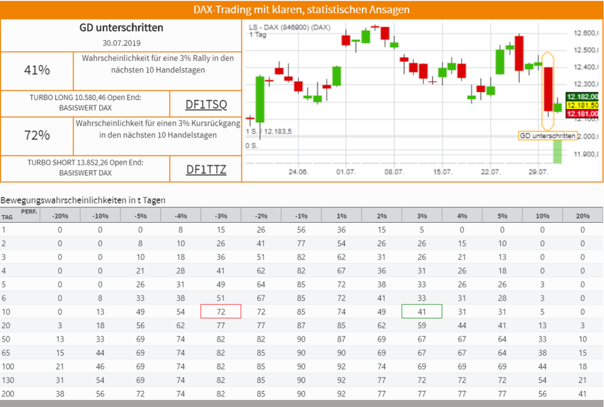Click the 1% column header
This screenshot has height=407, width=604.
[342, 216]
